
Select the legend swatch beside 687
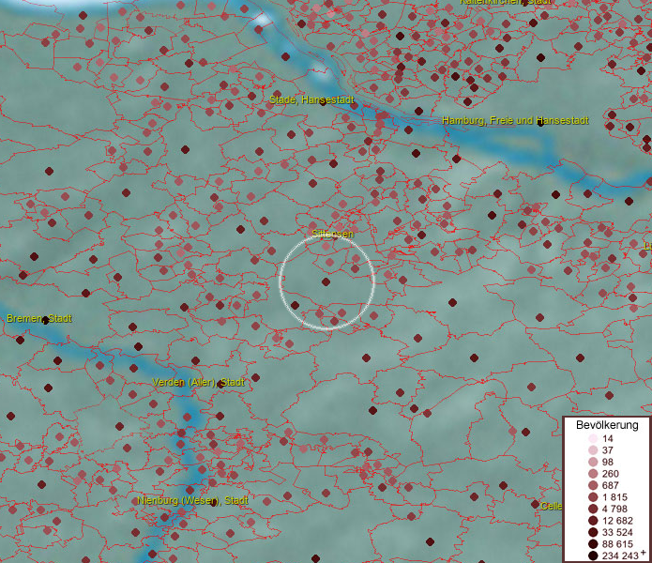(x=593, y=485)
